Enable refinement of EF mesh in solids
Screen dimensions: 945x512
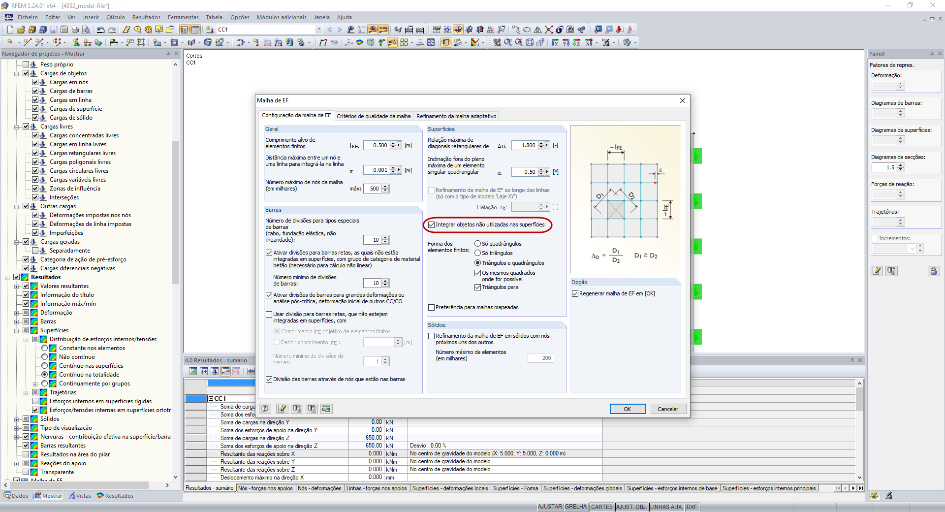tap(432, 336)
